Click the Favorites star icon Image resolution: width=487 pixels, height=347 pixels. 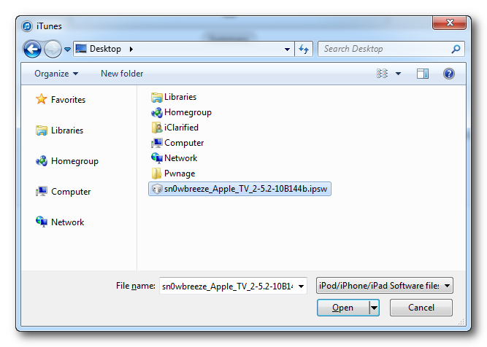click(x=42, y=99)
